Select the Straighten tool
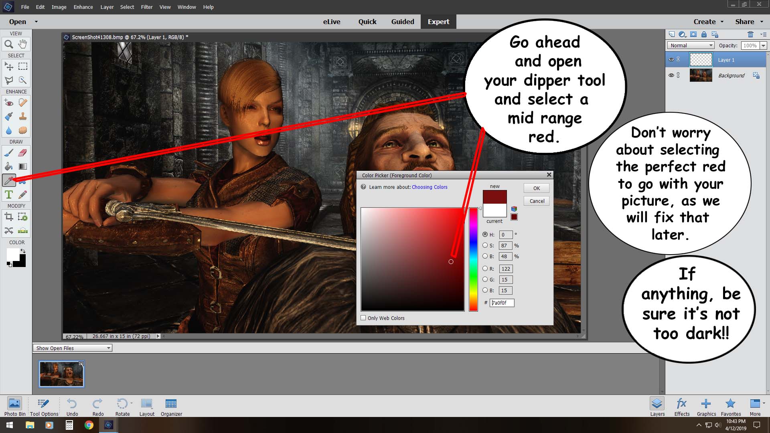770x433 pixels. point(23,231)
